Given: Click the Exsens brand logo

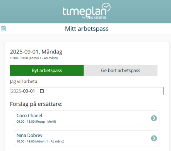Looking at the screenshot, I should (x=97, y=17).
